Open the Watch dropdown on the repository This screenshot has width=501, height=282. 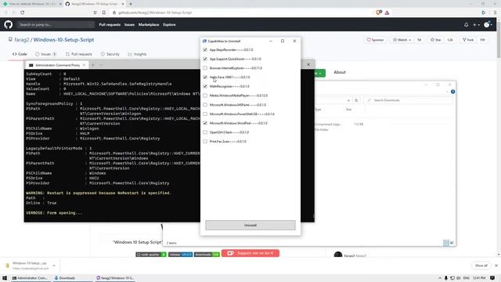pos(402,40)
